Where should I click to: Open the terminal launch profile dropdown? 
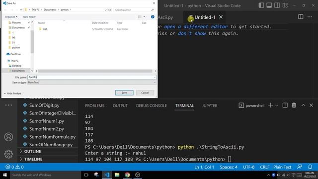click(x=276, y=105)
